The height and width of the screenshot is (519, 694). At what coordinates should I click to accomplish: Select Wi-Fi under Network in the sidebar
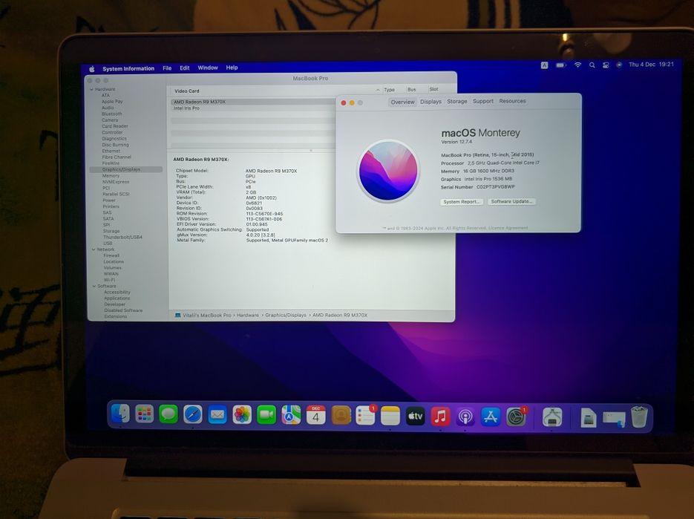[109, 281]
